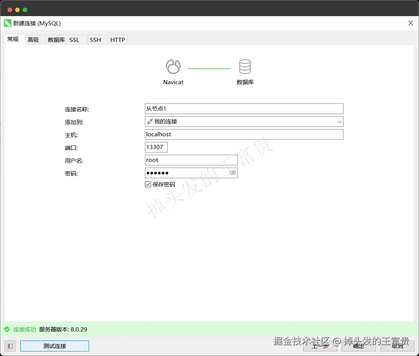Screen dimensions: 419x356
Task: Click the 密码 password field
Action: point(191,173)
